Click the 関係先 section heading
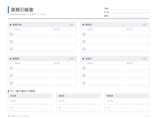This screenshot has width=157, height=118. 89,25
